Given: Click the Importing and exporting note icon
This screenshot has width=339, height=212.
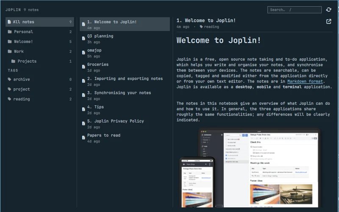Looking at the screenshot, I should click(x=83, y=81).
